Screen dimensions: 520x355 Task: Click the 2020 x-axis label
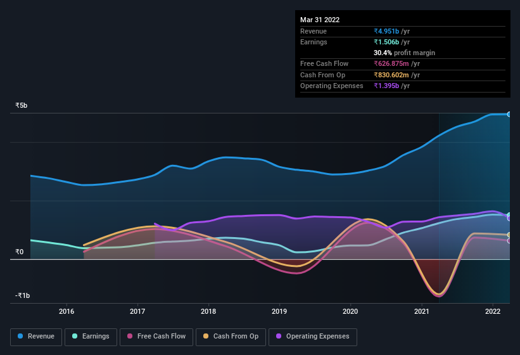350,311
